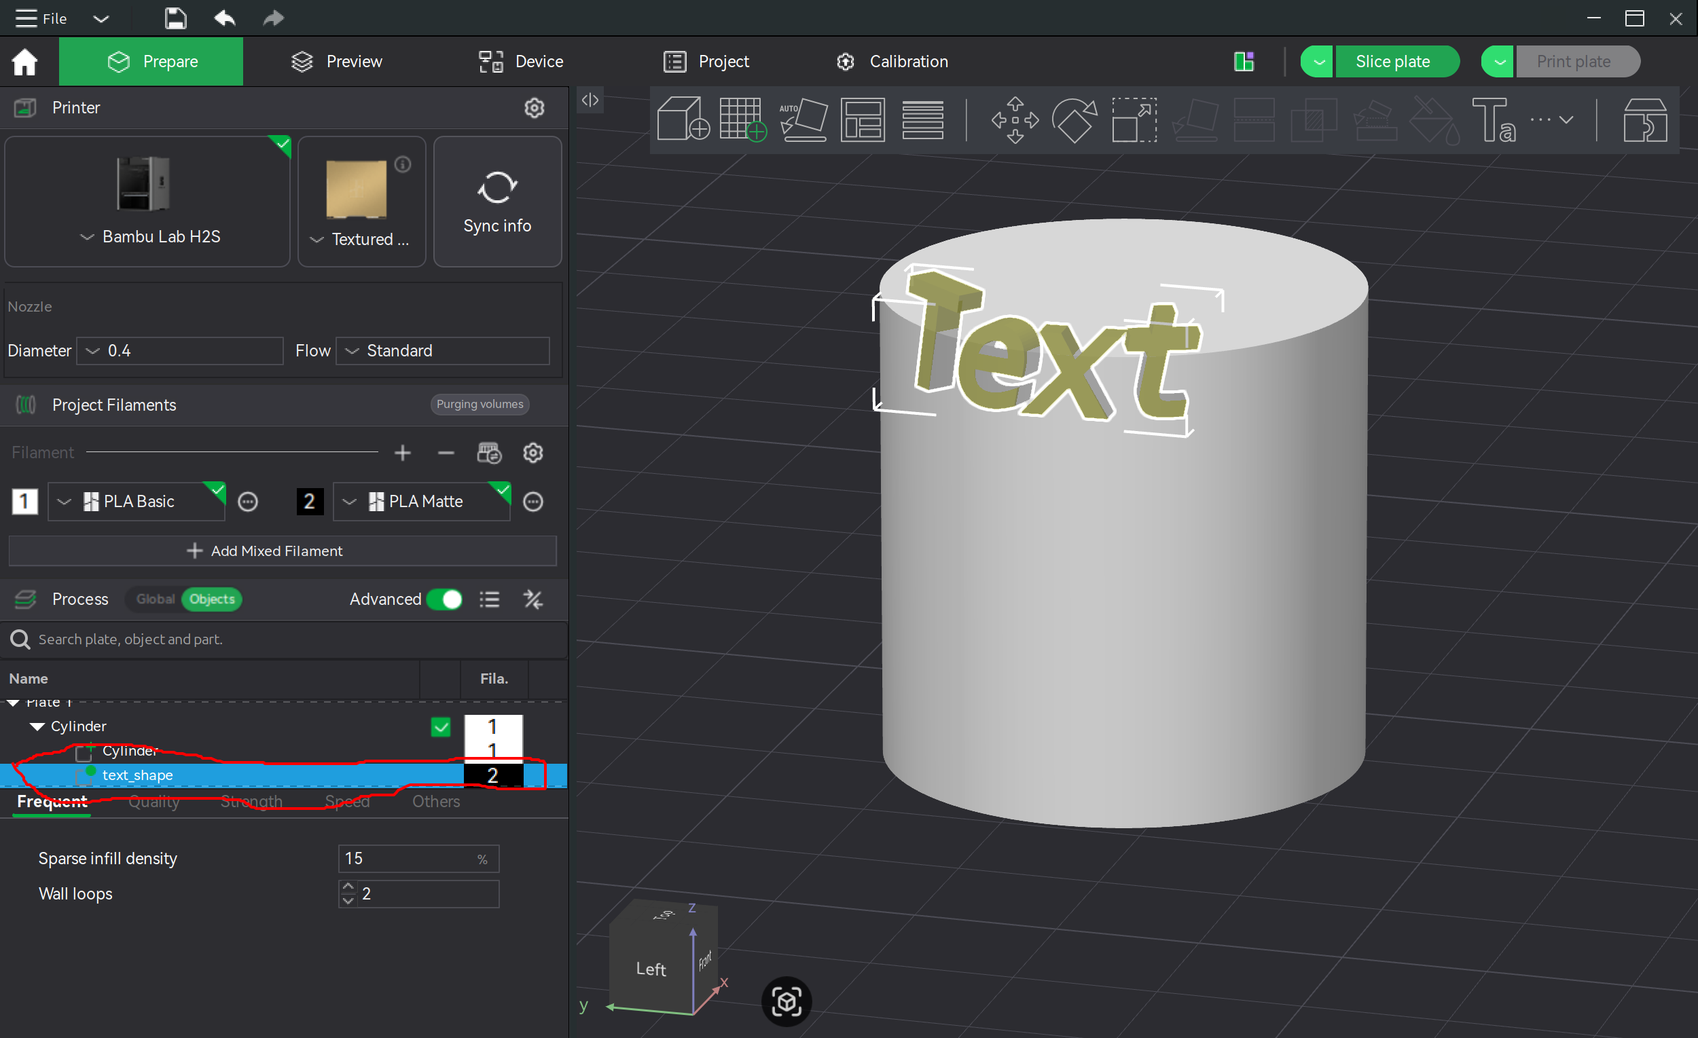Open the Others settings tab
The height and width of the screenshot is (1038, 1698).
pyautogui.click(x=436, y=802)
